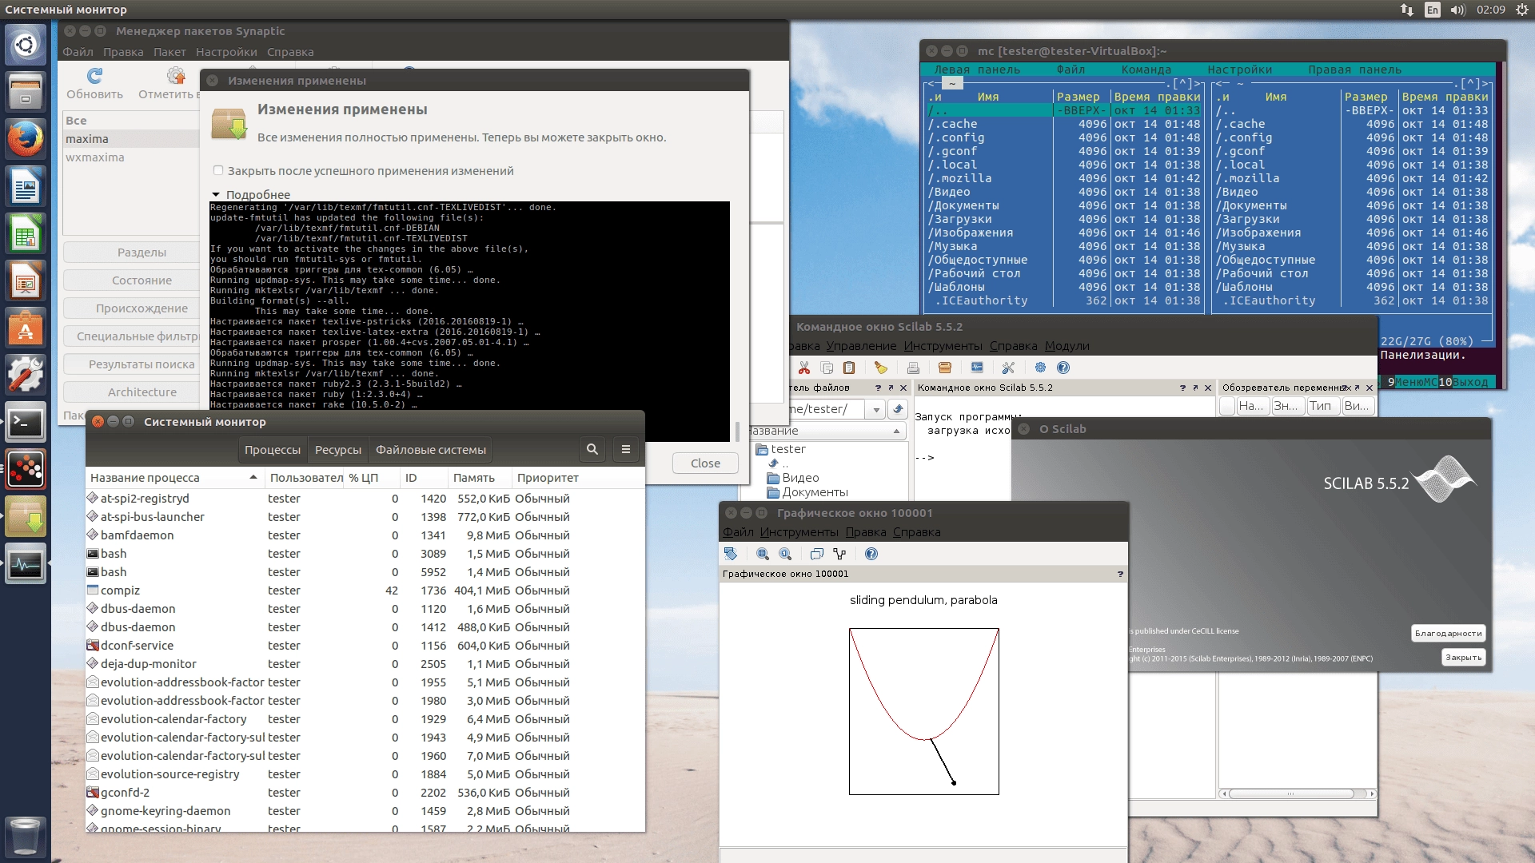
Task: Click original view zoom icon in graphic window
Action: 785,554
